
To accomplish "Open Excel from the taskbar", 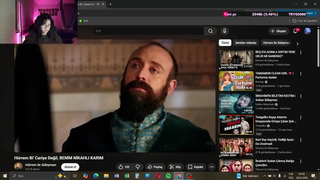I will 127,176.
